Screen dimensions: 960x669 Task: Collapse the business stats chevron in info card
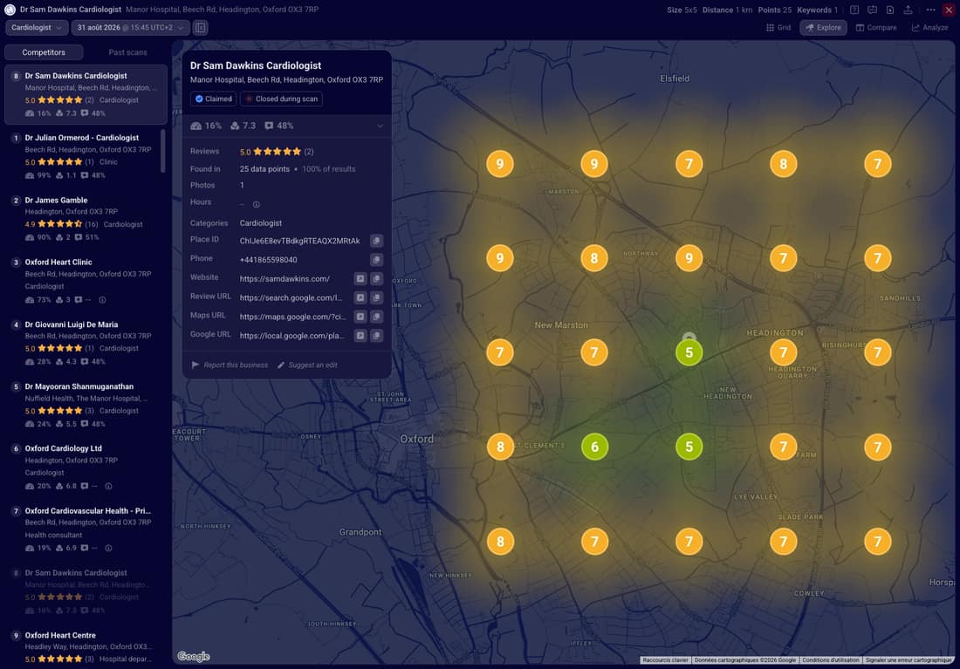(x=380, y=126)
